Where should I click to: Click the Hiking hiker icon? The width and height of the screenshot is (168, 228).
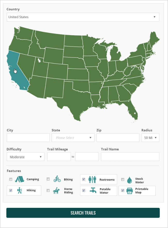(19, 191)
